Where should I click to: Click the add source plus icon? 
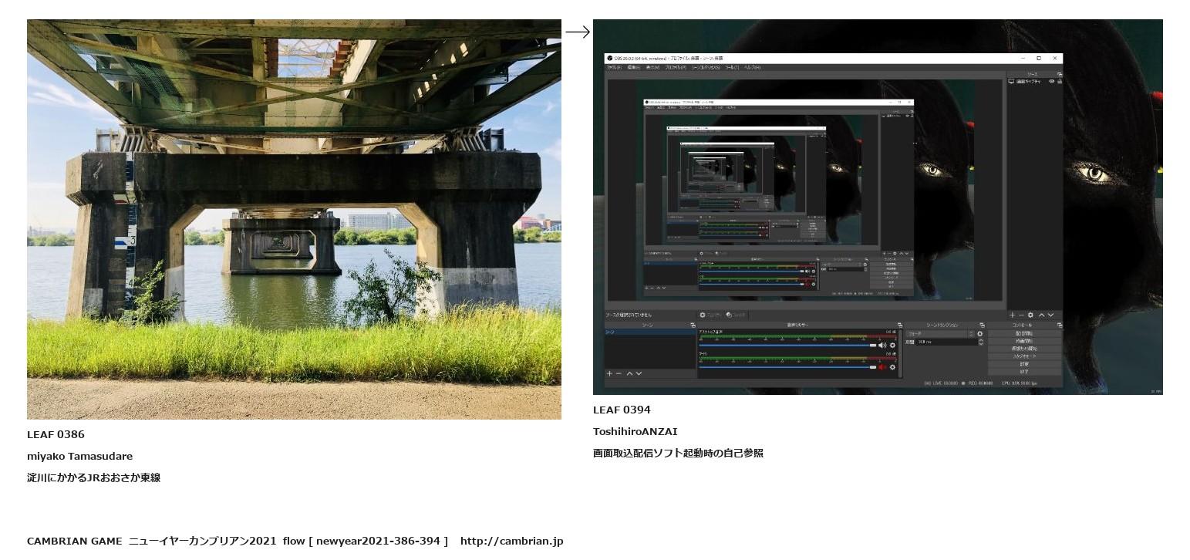tap(1013, 315)
